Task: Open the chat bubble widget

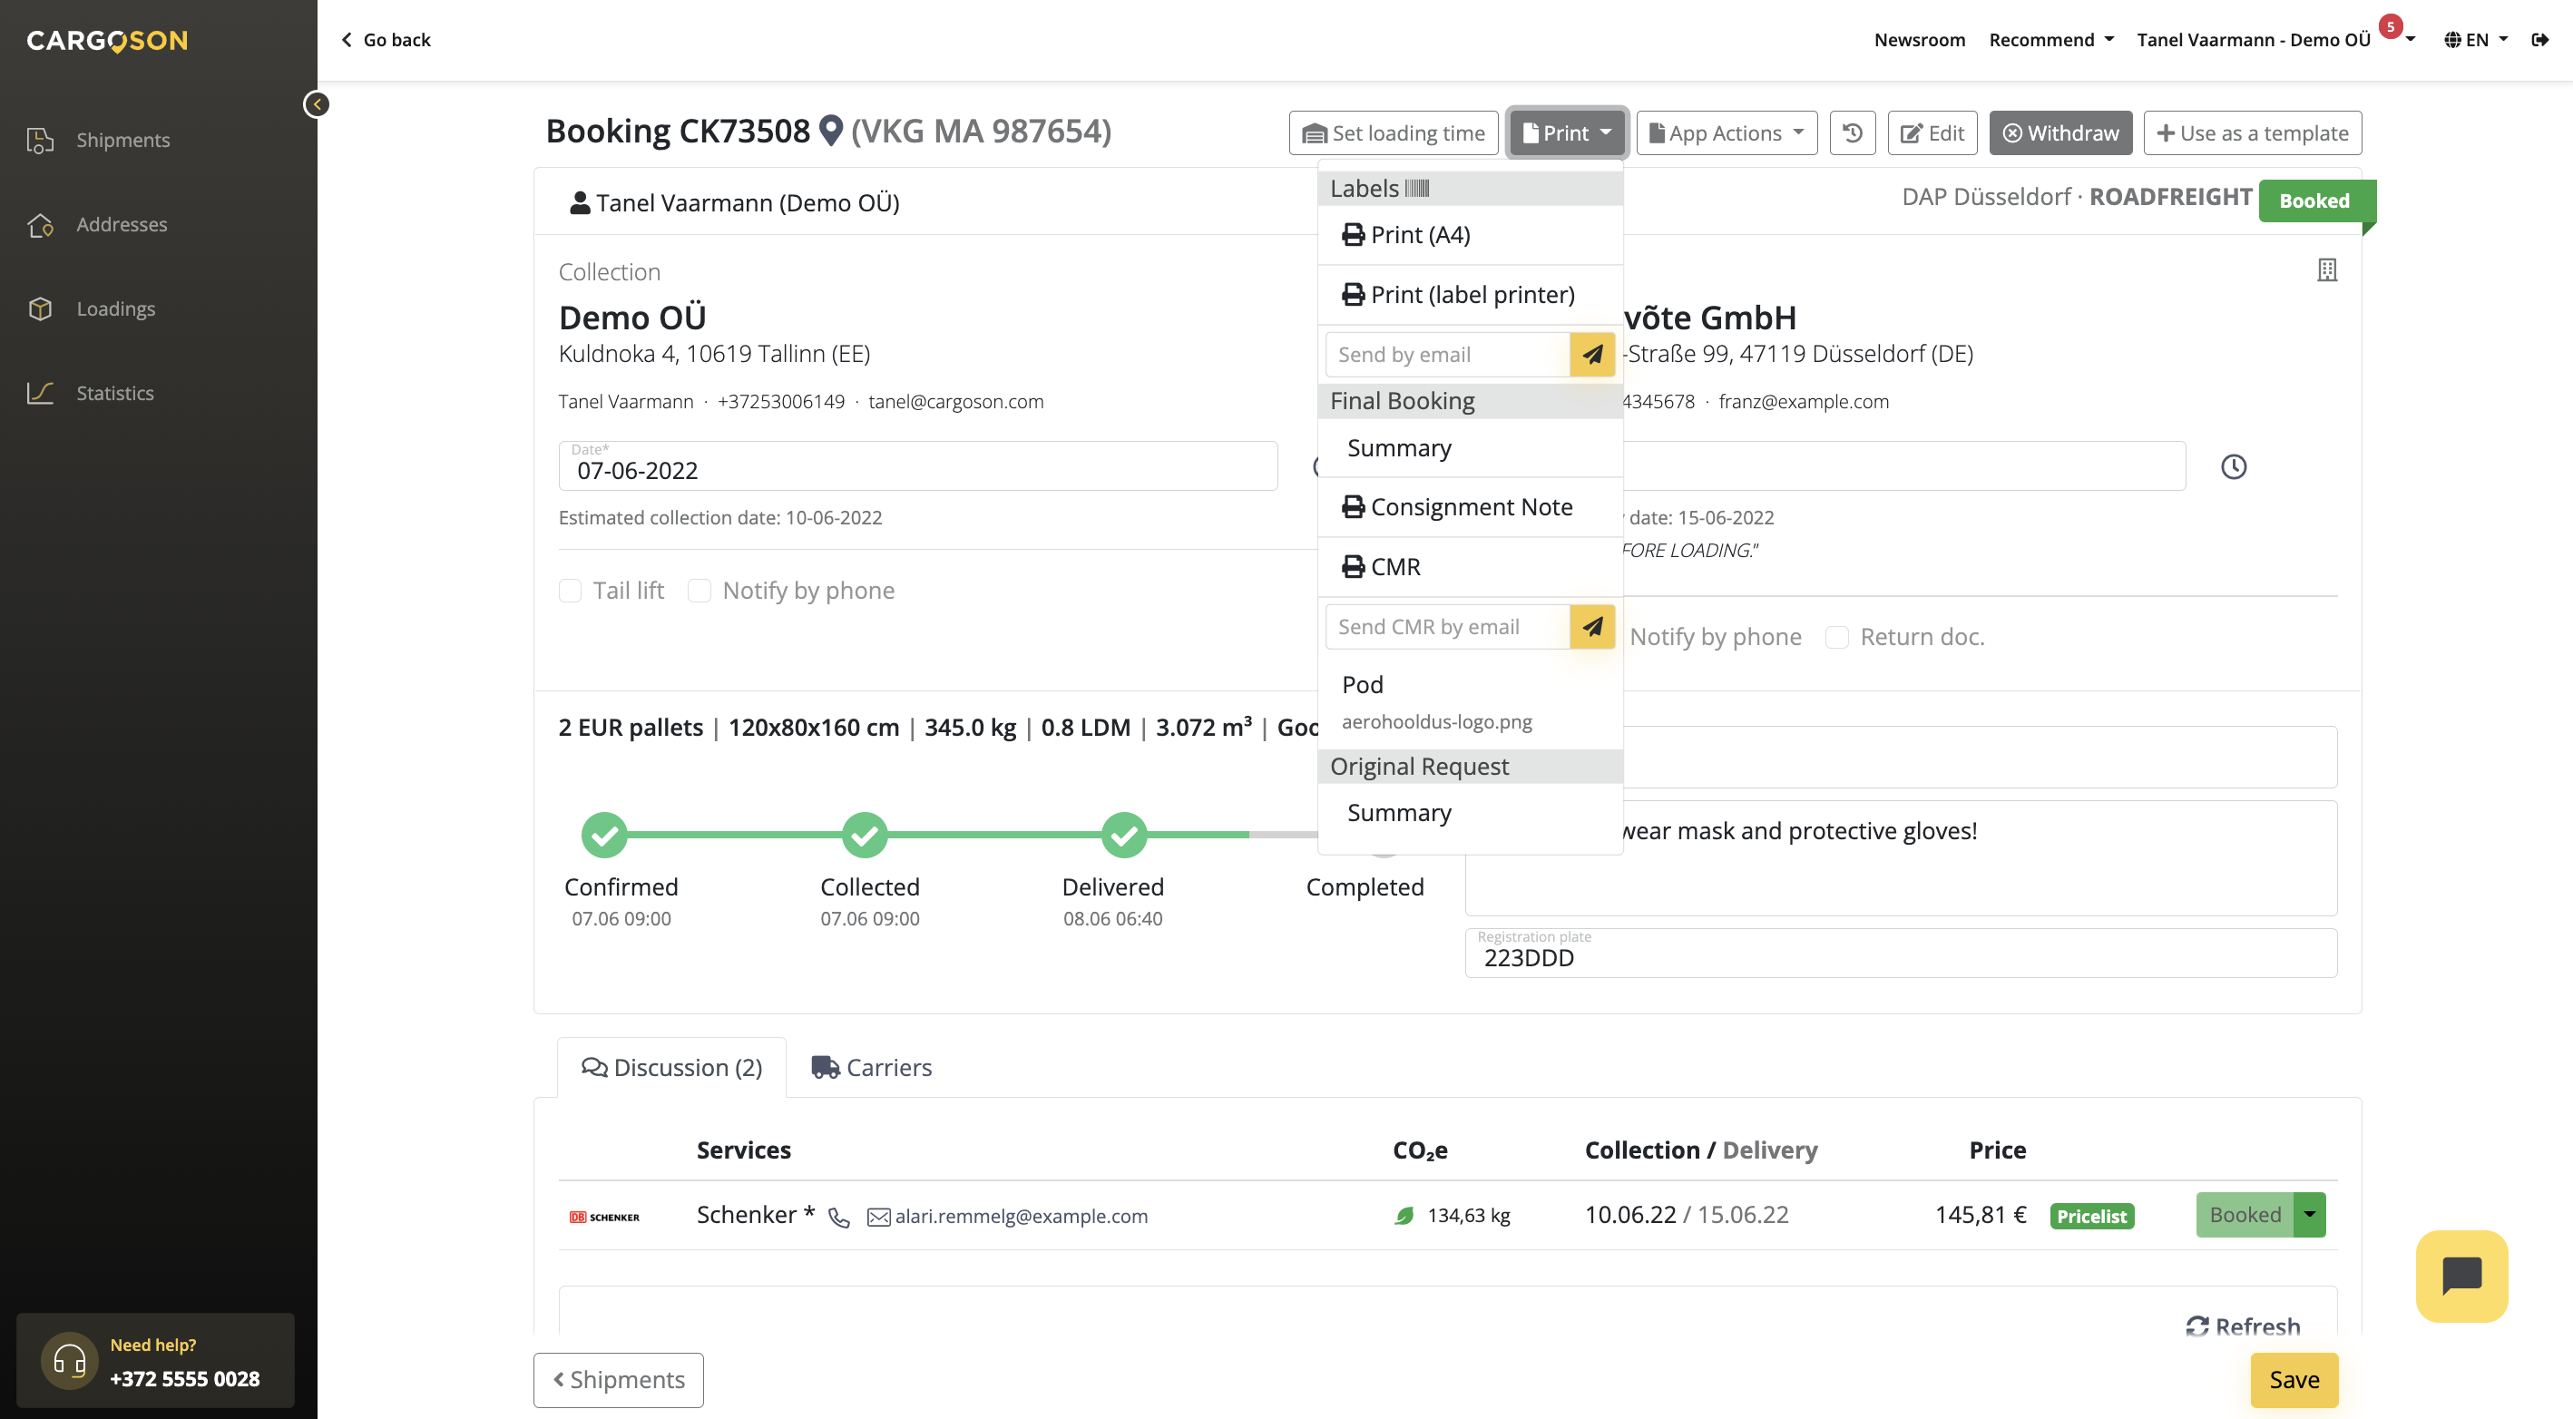Action: coord(2461,1276)
